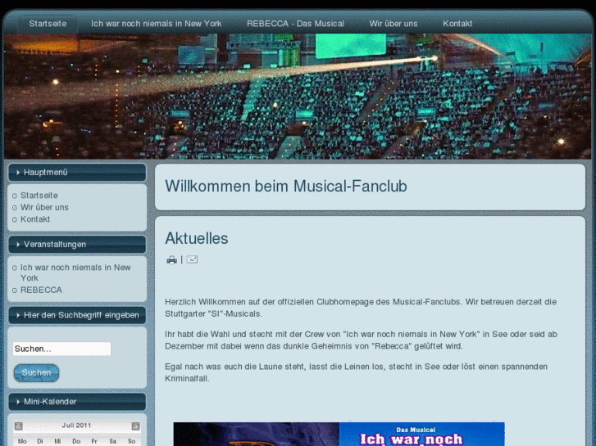Click Kontakt link in Hauptmenü sidebar
The height and width of the screenshot is (446, 596).
pyautogui.click(x=35, y=219)
